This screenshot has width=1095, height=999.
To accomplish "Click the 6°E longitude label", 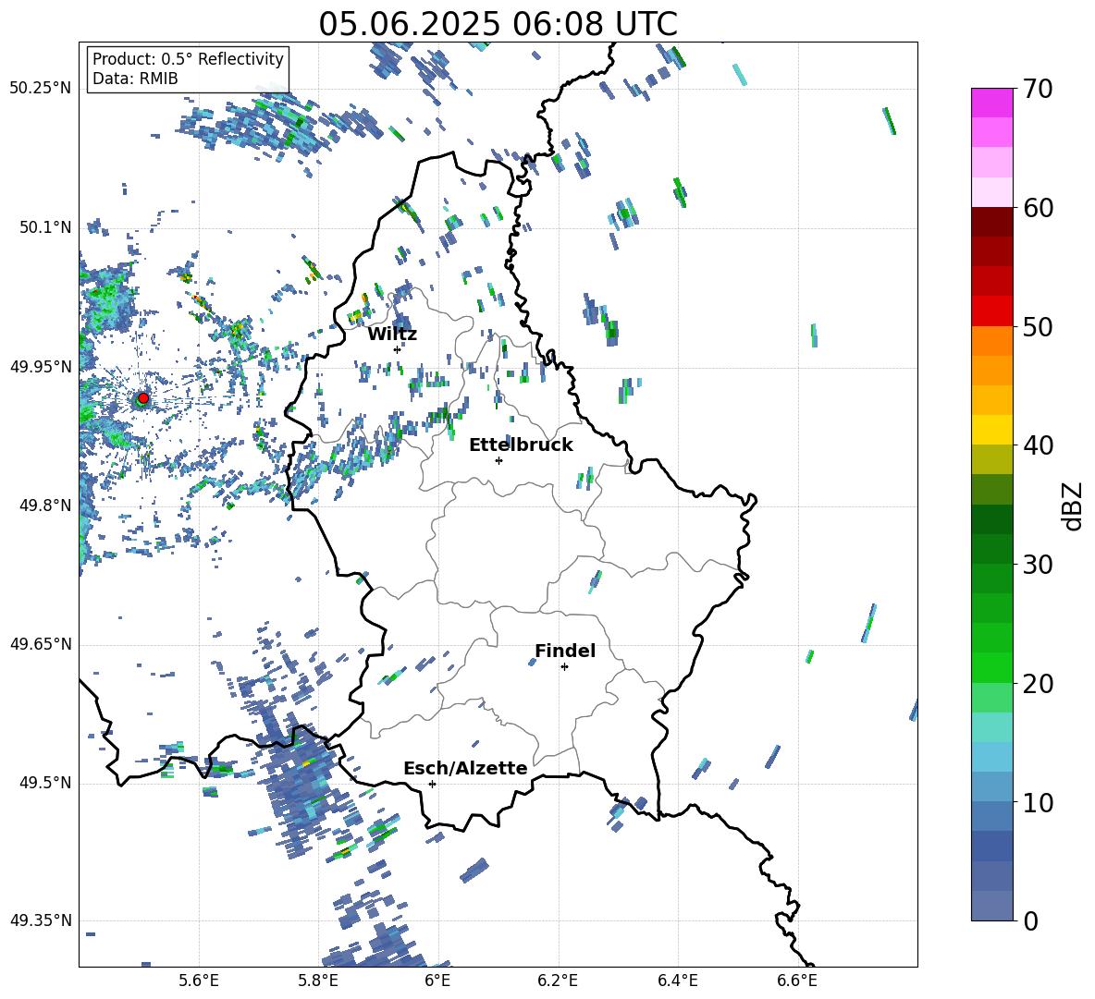I will tap(437, 981).
